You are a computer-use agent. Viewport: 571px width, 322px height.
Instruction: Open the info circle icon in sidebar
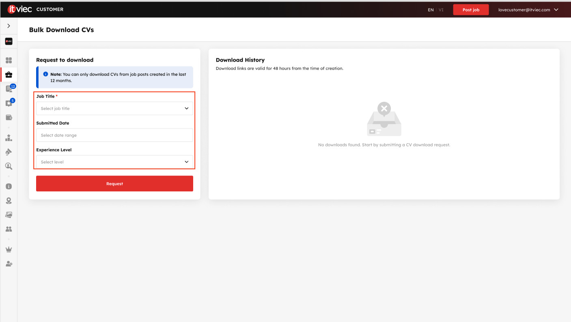[x=9, y=187]
